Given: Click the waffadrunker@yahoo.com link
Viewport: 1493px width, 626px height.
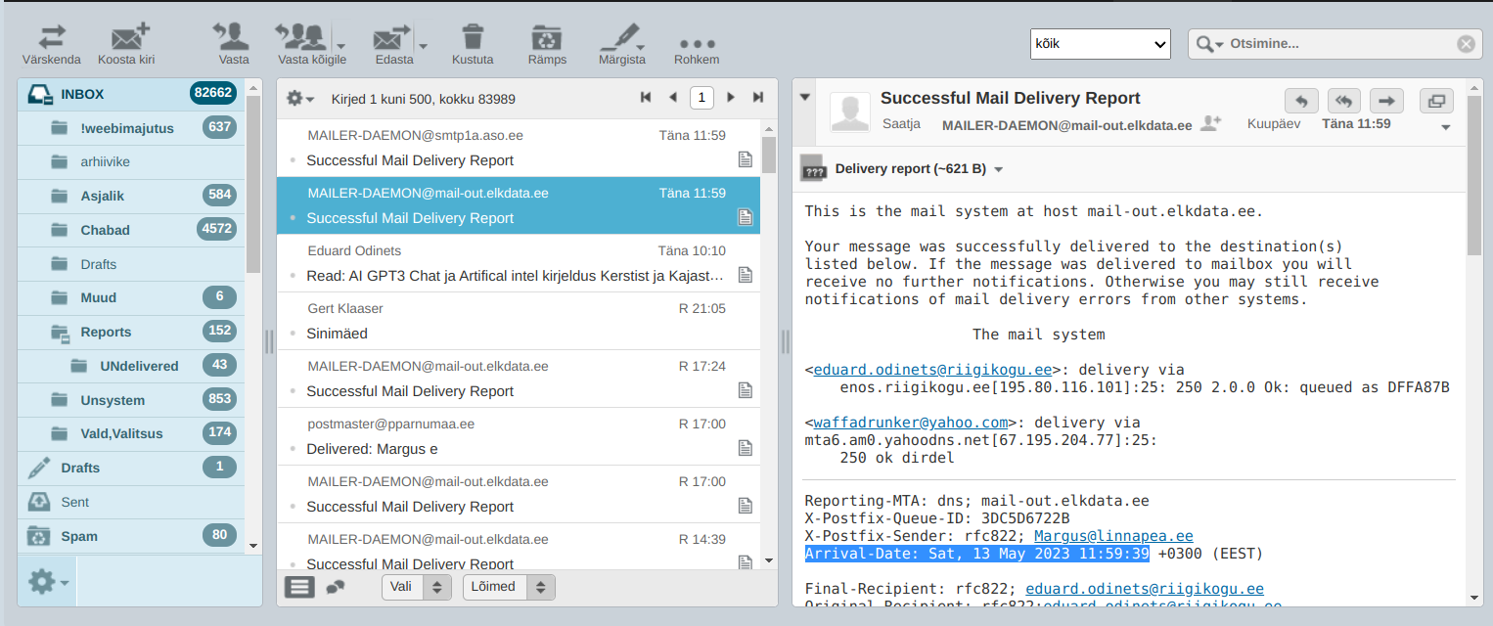Looking at the screenshot, I should tap(910, 423).
